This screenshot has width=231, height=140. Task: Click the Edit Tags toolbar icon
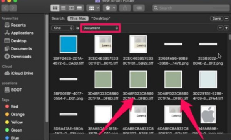[x=139, y=8]
